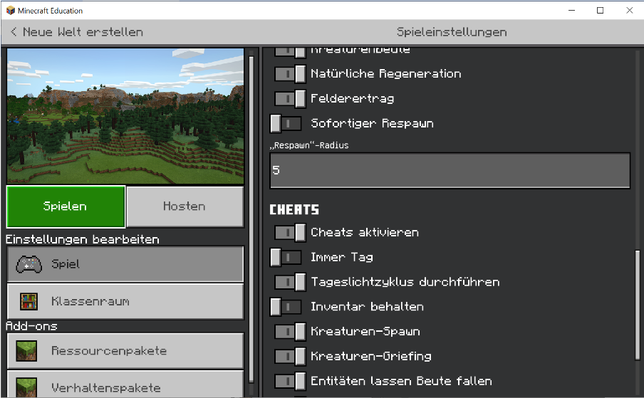Click the Hosten button
This screenshot has width=644, height=398.
tap(185, 206)
